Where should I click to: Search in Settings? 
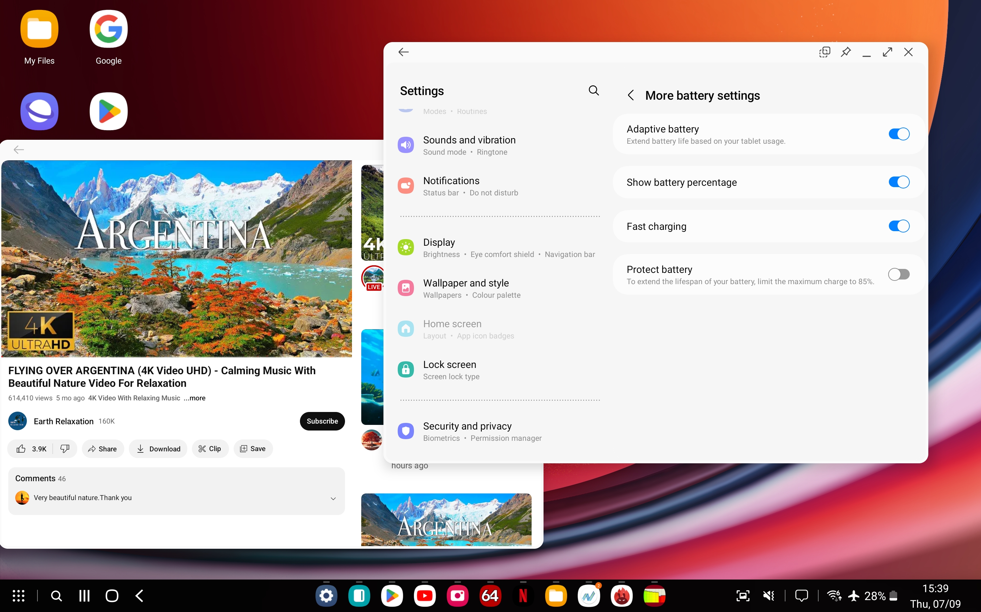click(x=593, y=90)
